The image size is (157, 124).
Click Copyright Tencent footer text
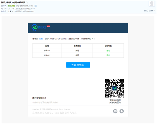pyautogui.click(x=51, y=109)
